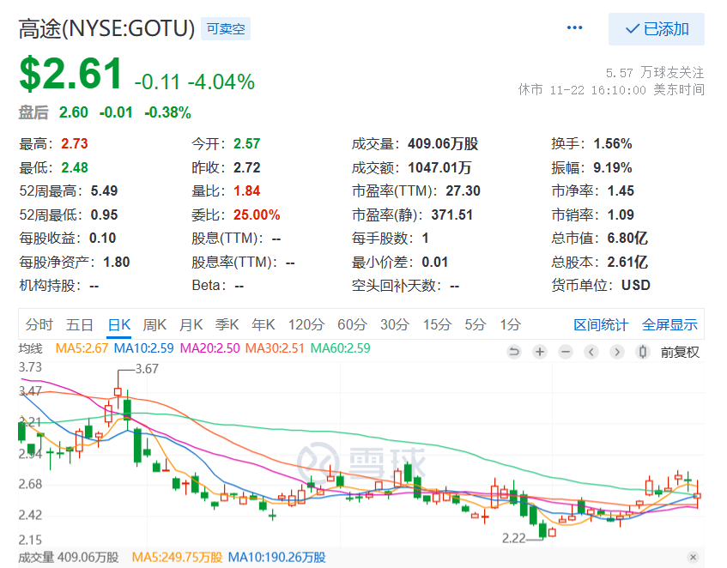This screenshot has height=568, width=727.
Task: Switch to the 60分 interval tab
Action: (352, 324)
